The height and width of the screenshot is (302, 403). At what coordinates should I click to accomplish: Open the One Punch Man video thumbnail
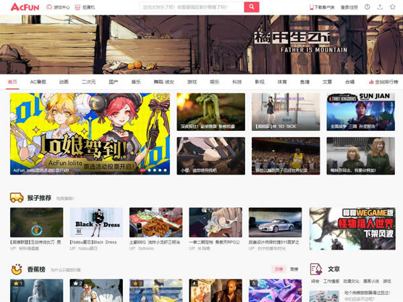[x=216, y=222]
